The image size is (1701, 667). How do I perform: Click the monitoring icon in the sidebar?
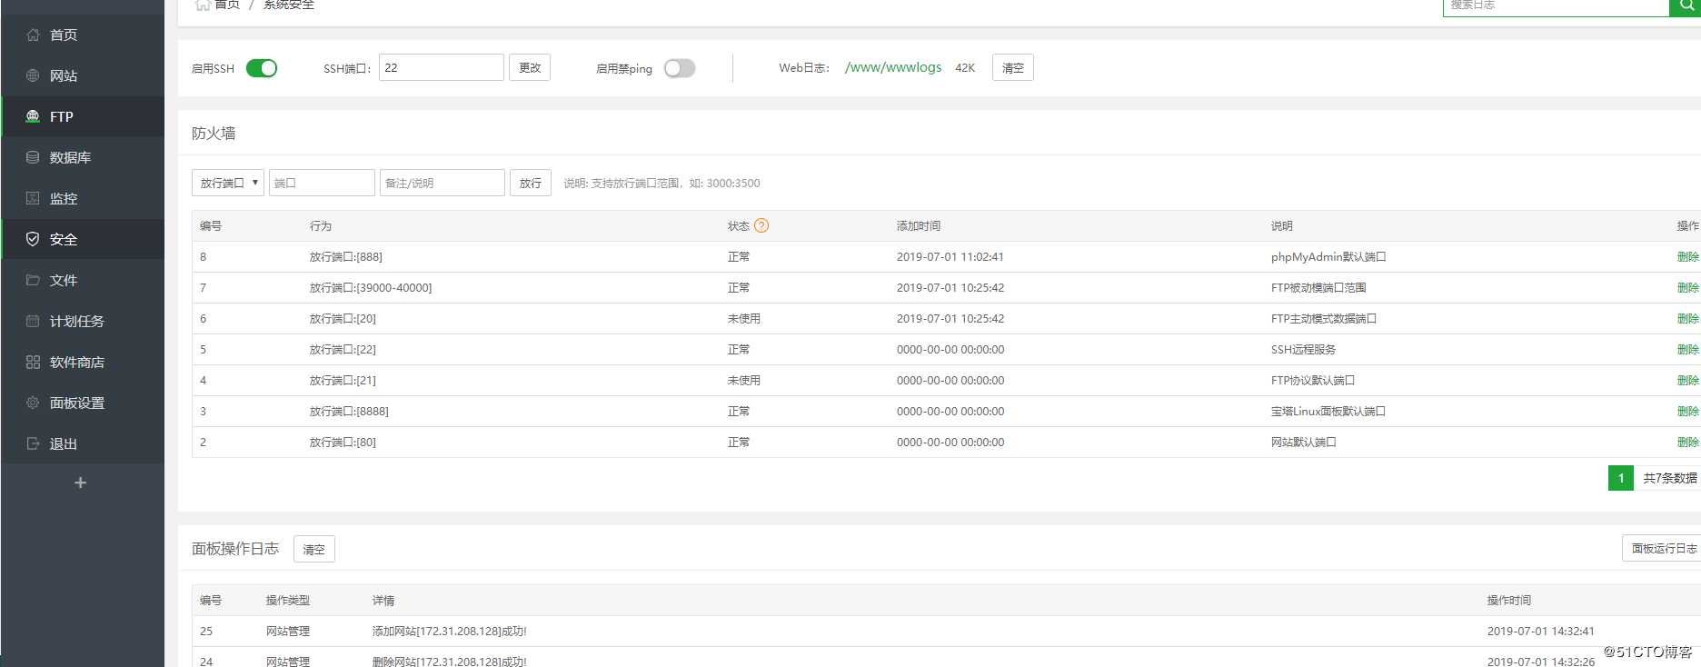coord(33,198)
